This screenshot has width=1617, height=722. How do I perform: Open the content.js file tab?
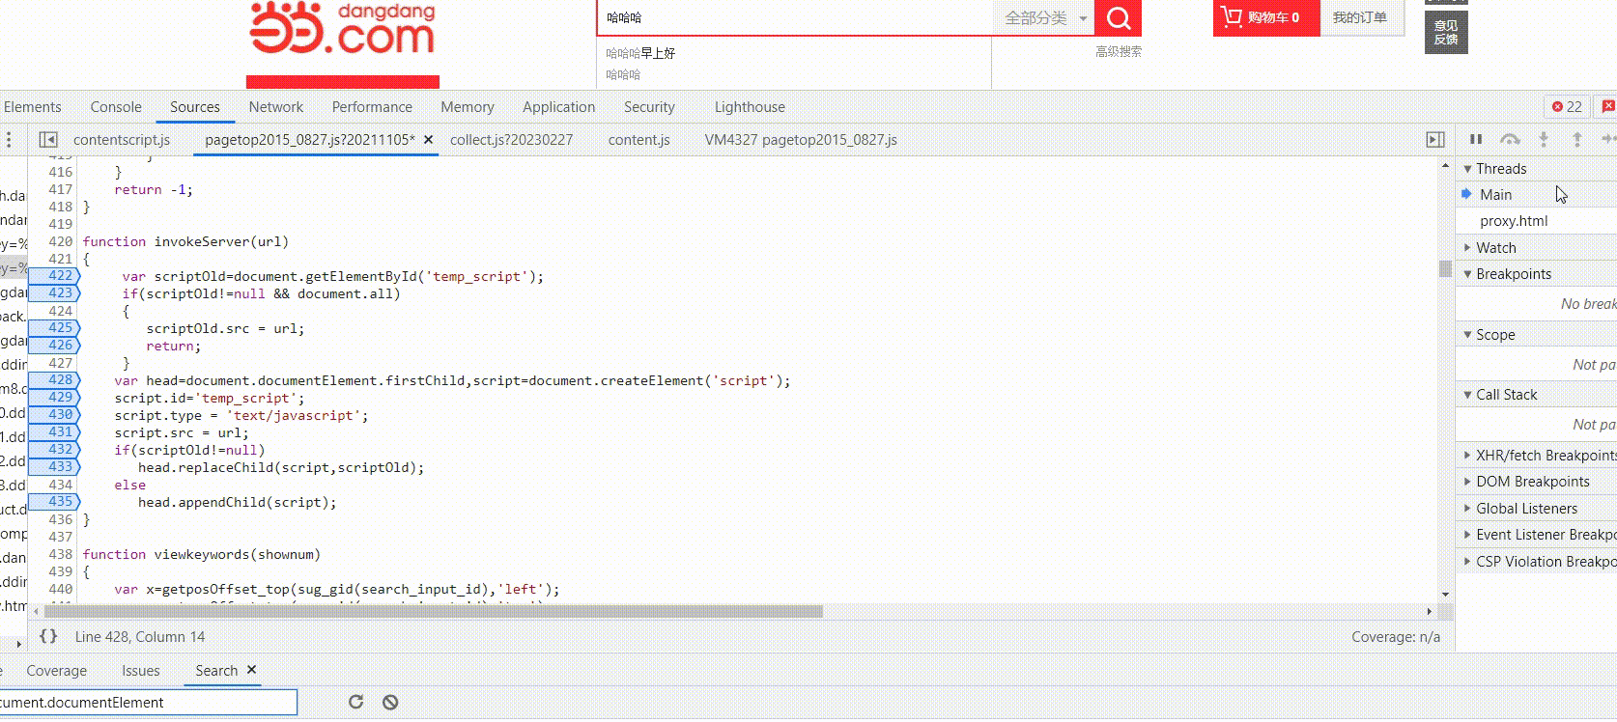[x=638, y=140]
